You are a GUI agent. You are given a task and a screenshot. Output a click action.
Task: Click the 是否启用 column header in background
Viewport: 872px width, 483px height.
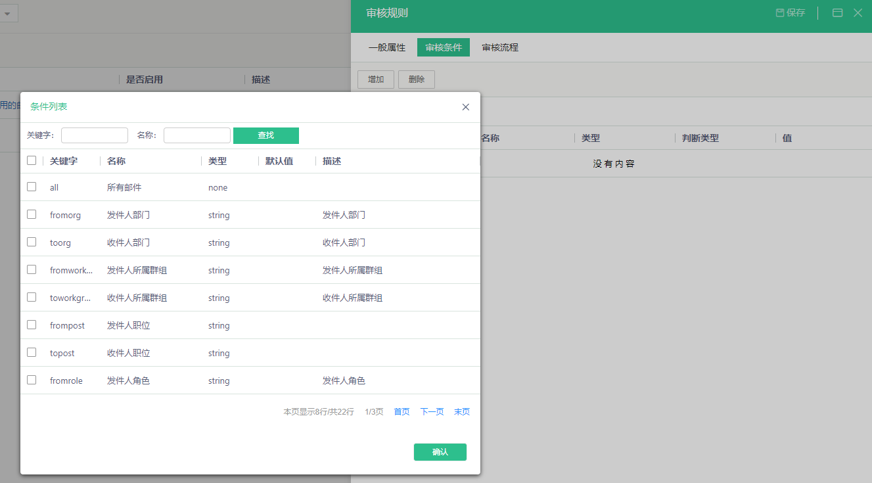[145, 80]
